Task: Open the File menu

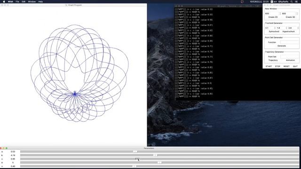Action: coord(17,1)
